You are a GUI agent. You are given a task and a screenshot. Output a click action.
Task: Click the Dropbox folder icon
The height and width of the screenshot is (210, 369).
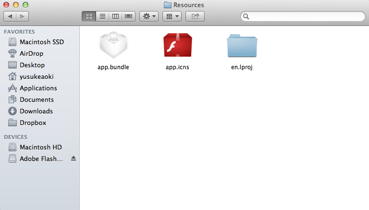coord(12,123)
